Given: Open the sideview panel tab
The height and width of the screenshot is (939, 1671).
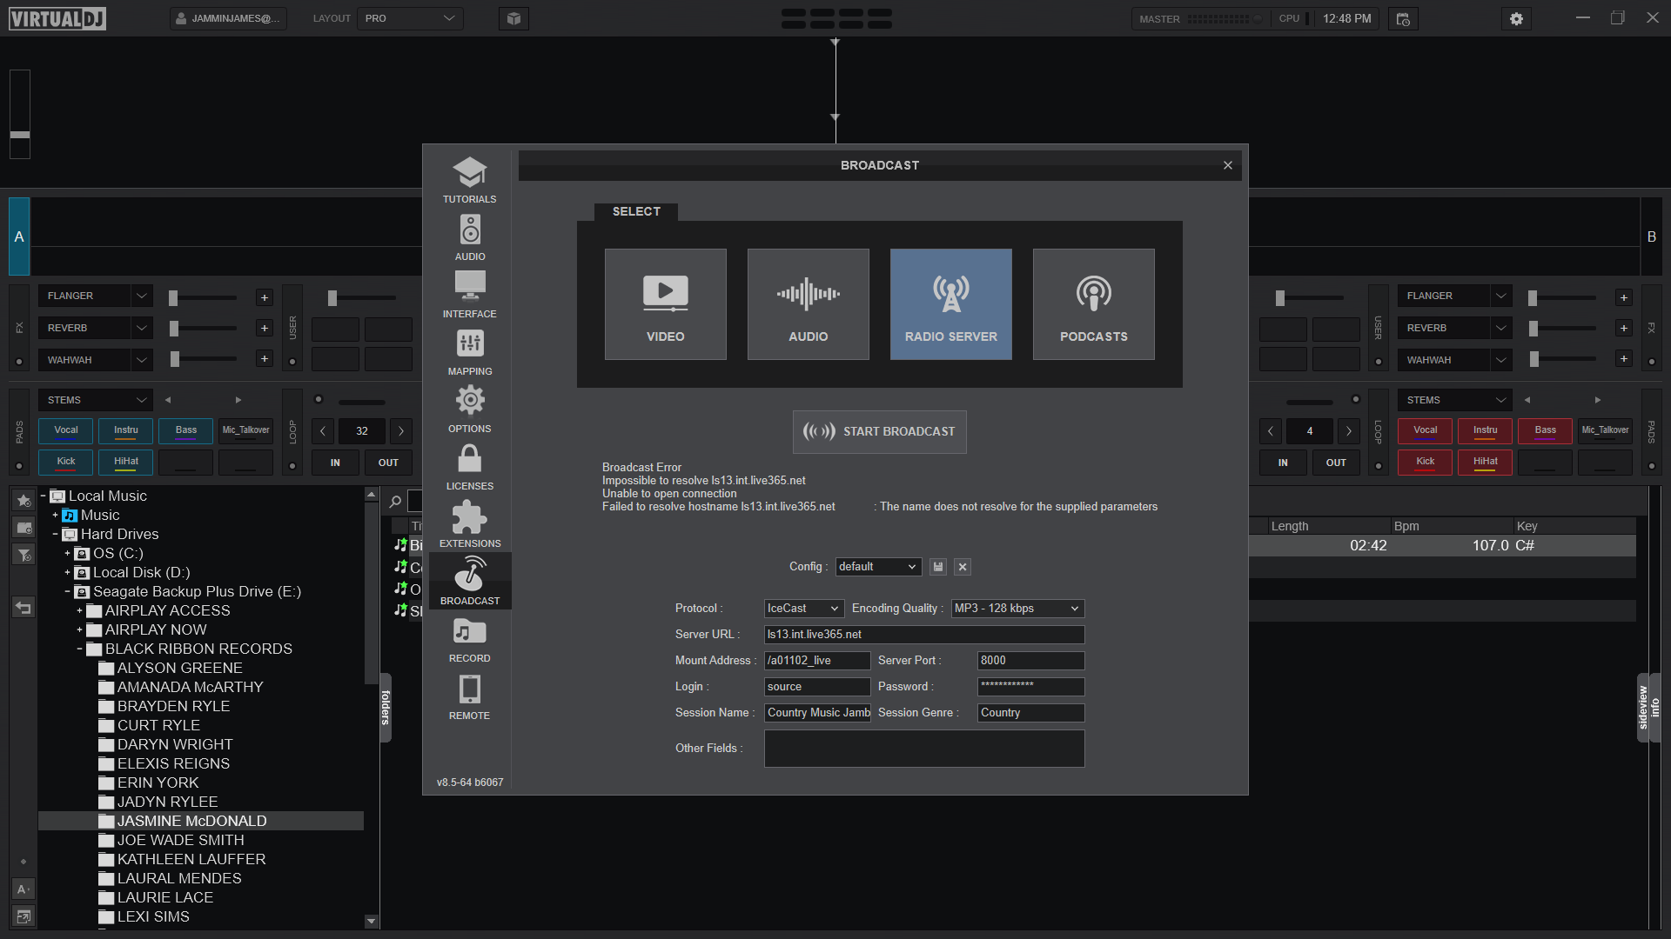Looking at the screenshot, I should pyautogui.click(x=1643, y=708).
